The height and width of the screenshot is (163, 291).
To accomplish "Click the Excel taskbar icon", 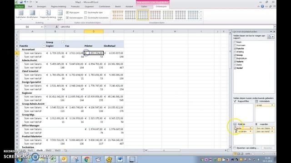I will pos(53,159).
